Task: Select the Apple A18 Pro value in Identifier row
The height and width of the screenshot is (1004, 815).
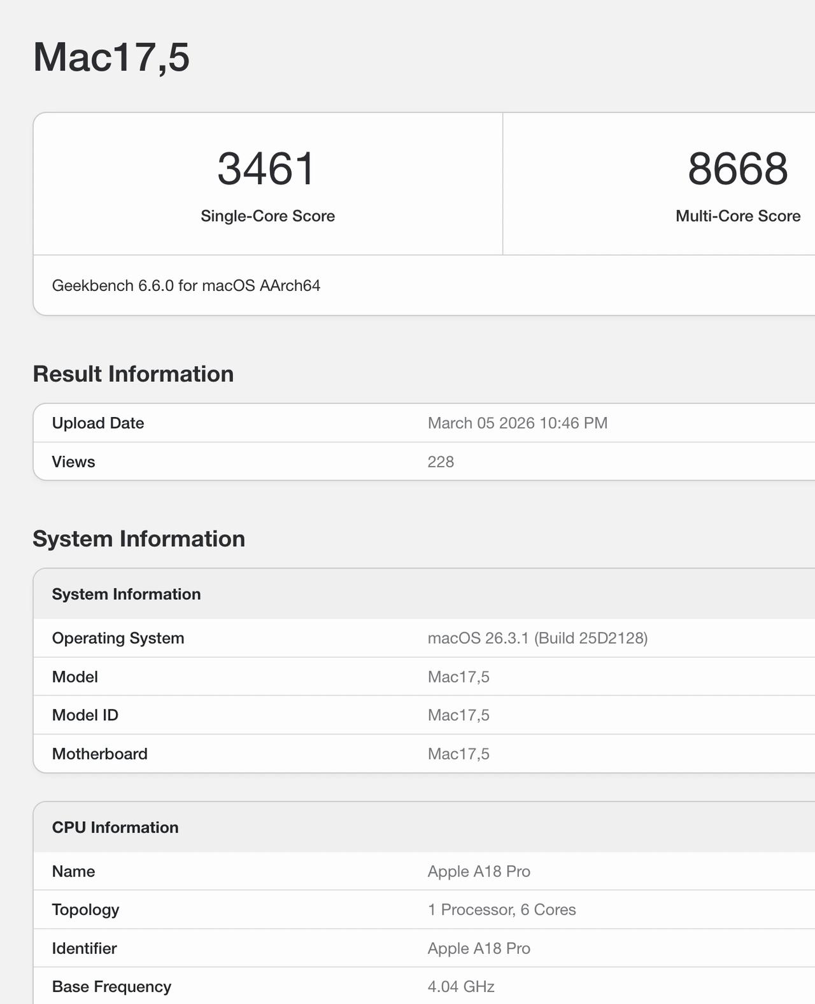Action: pos(479,949)
